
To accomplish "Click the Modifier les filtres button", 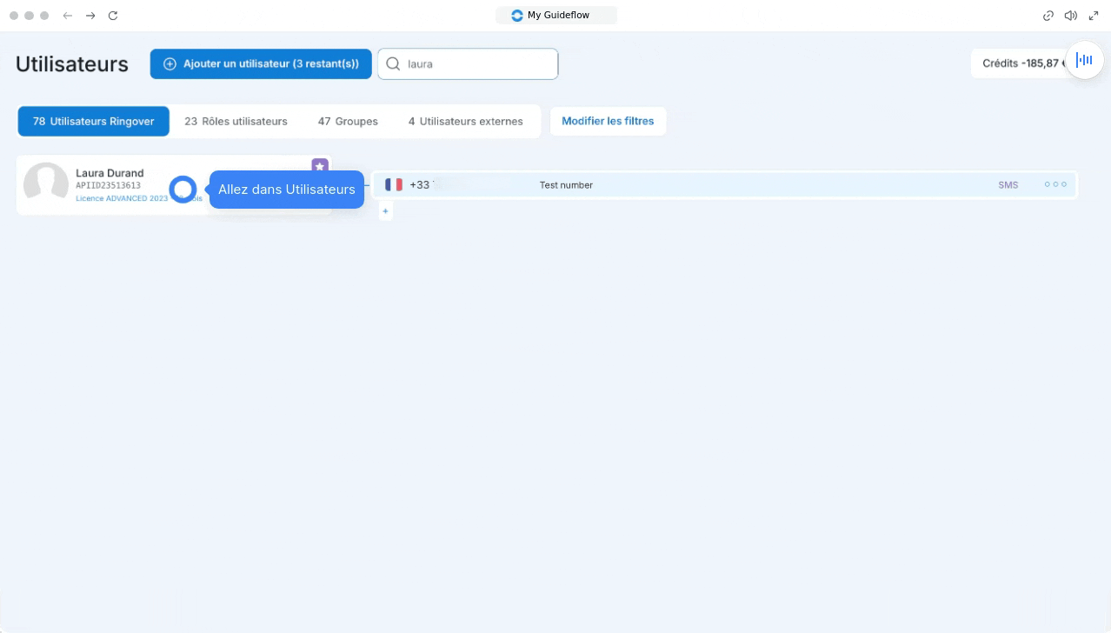I will point(608,122).
